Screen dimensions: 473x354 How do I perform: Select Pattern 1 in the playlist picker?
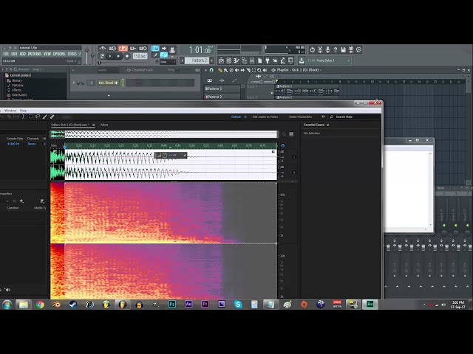(x=222, y=88)
